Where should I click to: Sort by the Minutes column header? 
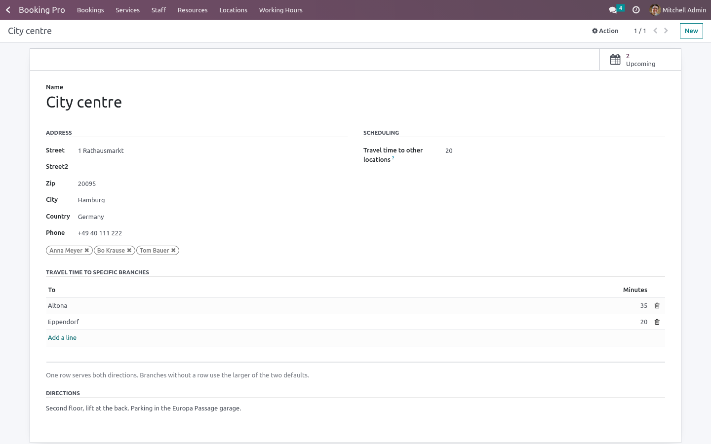coord(635,290)
